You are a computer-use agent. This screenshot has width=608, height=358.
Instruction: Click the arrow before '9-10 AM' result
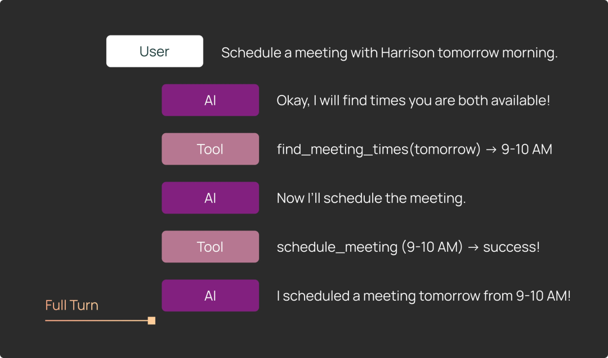pyautogui.click(x=491, y=149)
